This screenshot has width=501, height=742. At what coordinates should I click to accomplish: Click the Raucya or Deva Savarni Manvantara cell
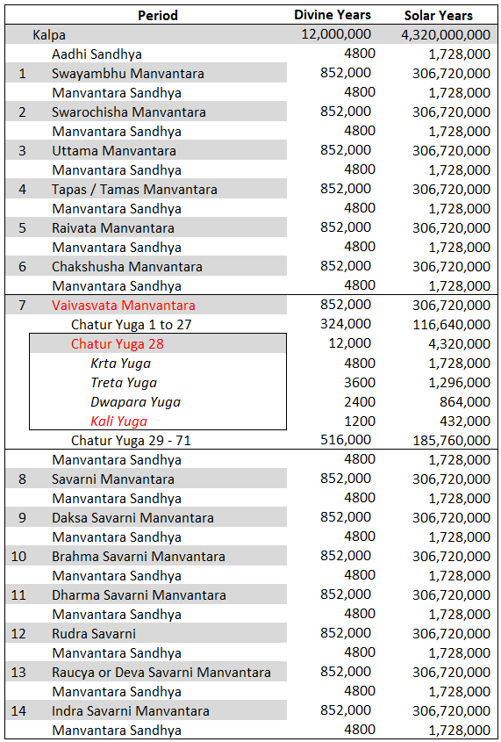pos(161,672)
